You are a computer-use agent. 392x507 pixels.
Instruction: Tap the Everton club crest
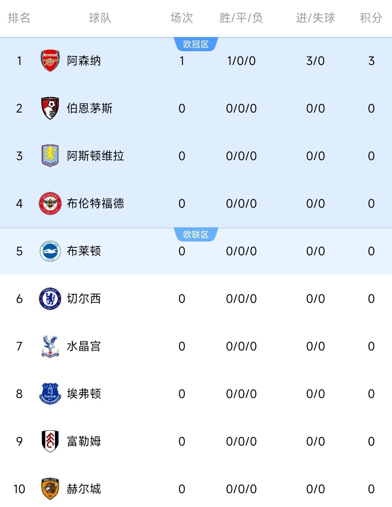[50, 394]
